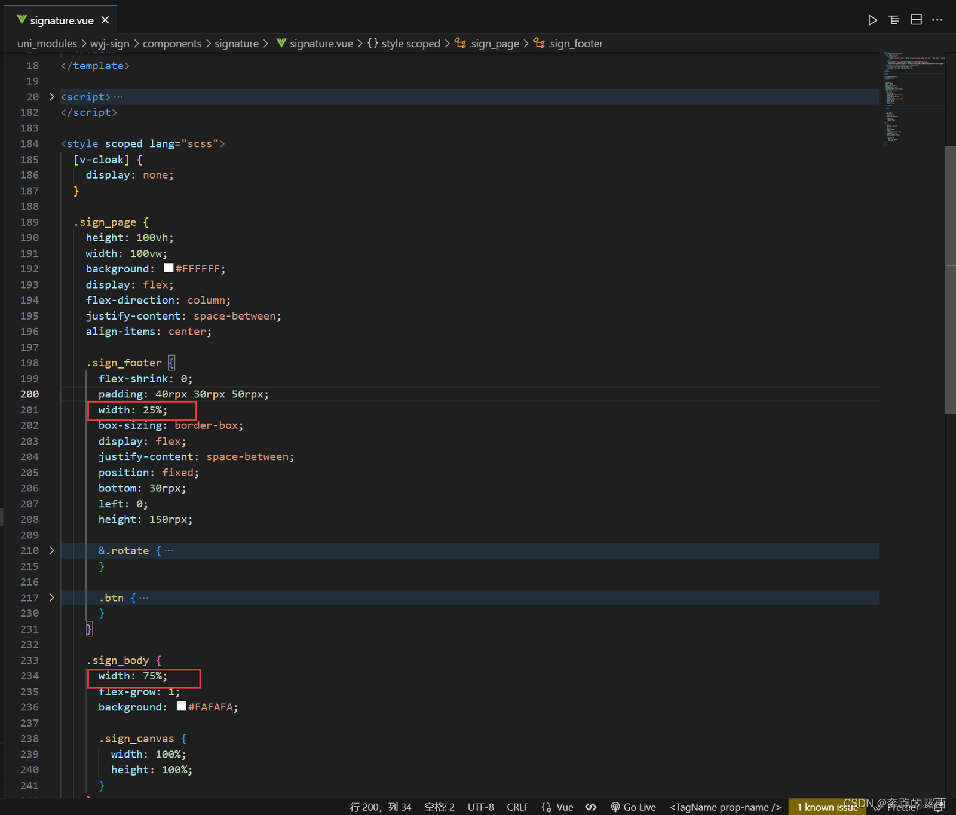956x815 pixels.
Task: Click 'height: 100vh;' declaration
Action: [x=130, y=237]
